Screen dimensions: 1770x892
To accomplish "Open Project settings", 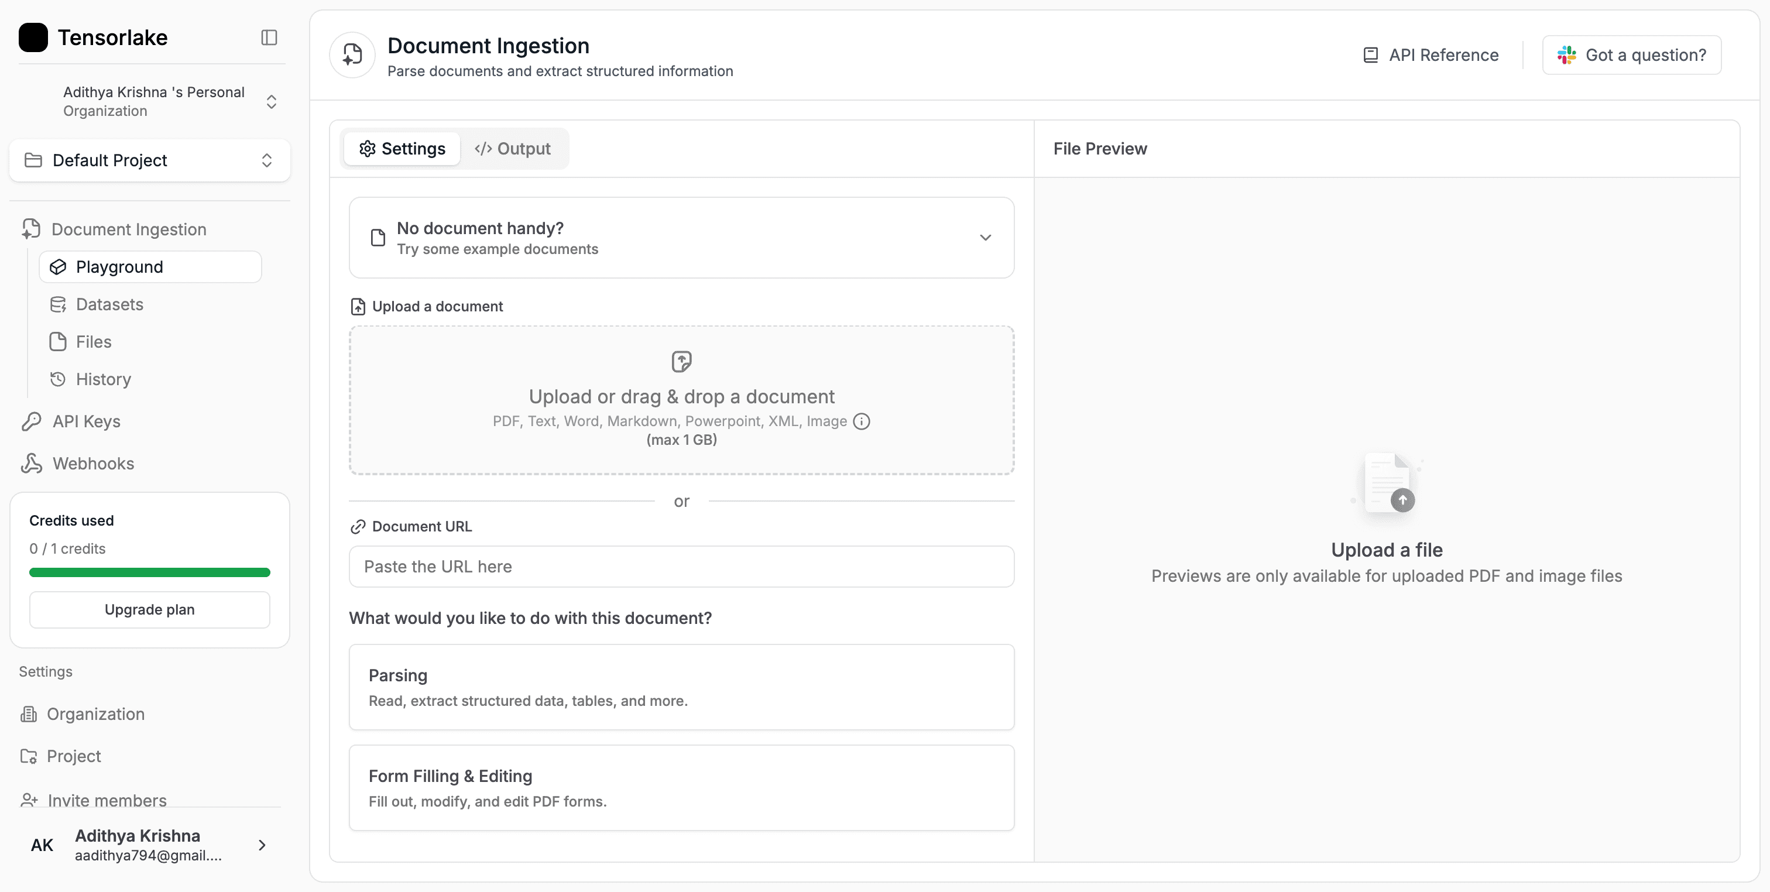I will click(x=74, y=756).
